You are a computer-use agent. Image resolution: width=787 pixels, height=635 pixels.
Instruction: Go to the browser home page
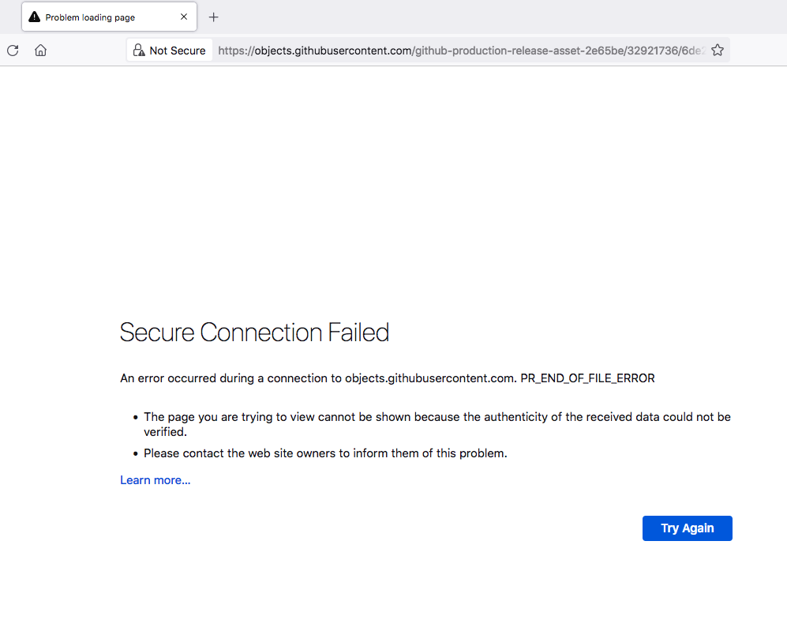tap(40, 51)
